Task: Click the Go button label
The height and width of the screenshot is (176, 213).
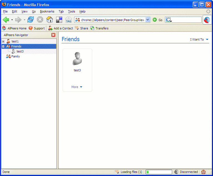Action: [x=161, y=20]
